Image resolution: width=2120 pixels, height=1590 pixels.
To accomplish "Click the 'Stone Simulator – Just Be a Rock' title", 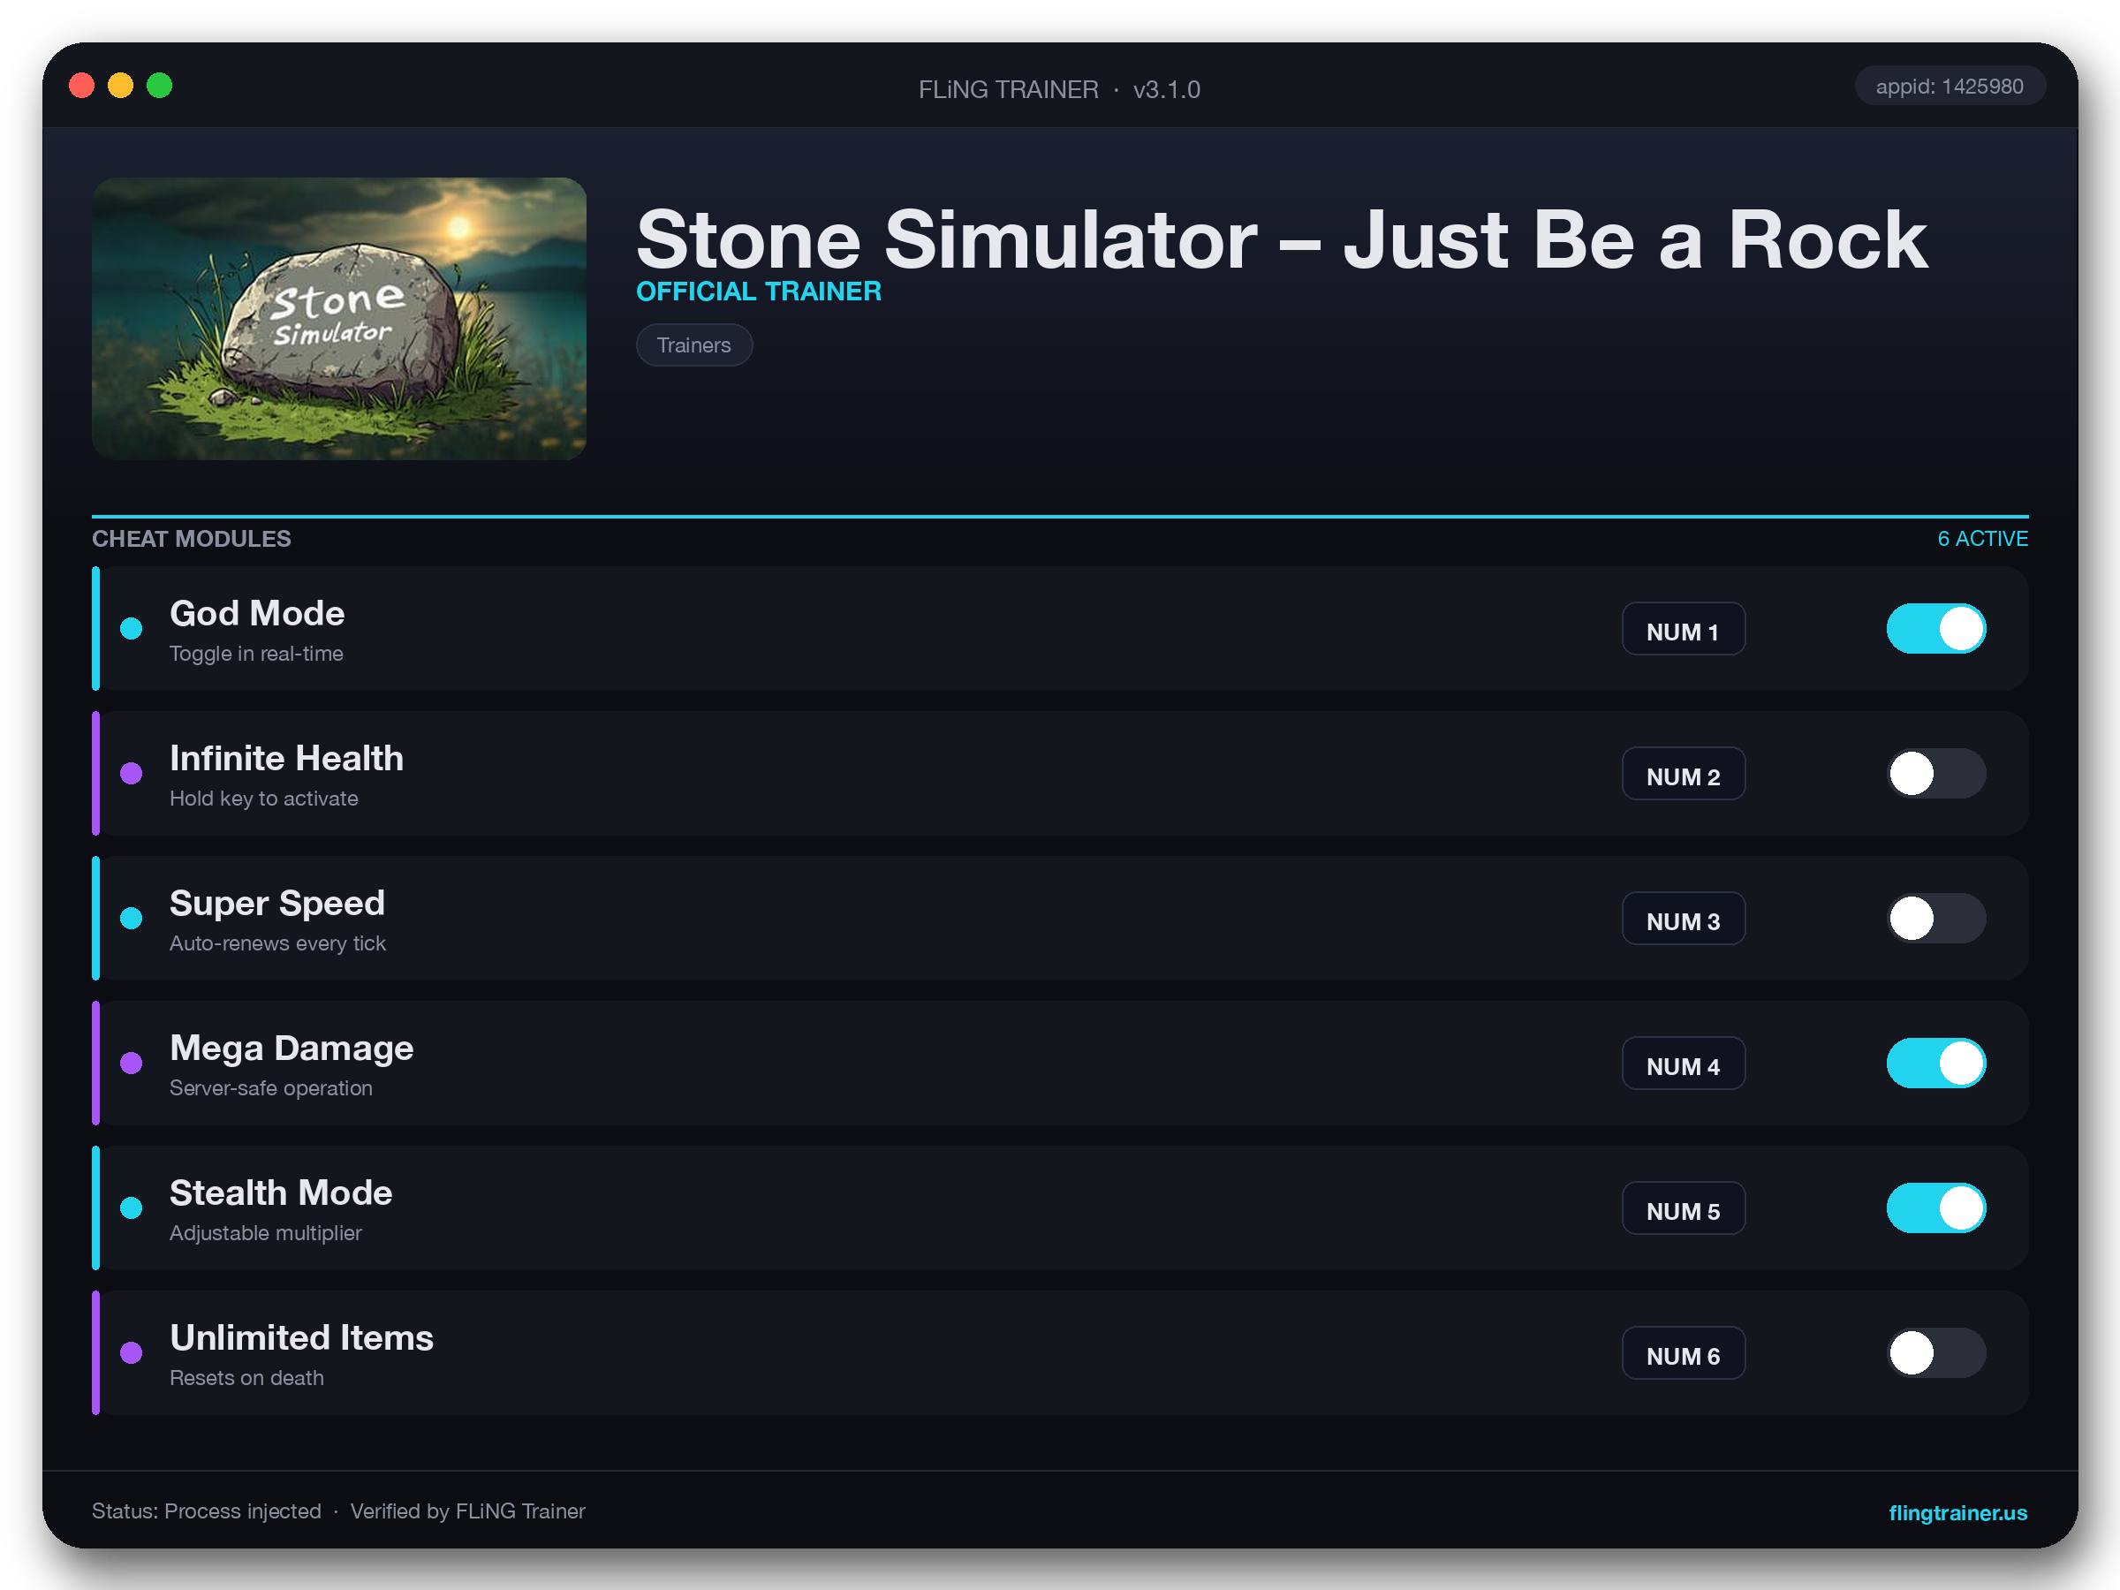I will (1282, 239).
